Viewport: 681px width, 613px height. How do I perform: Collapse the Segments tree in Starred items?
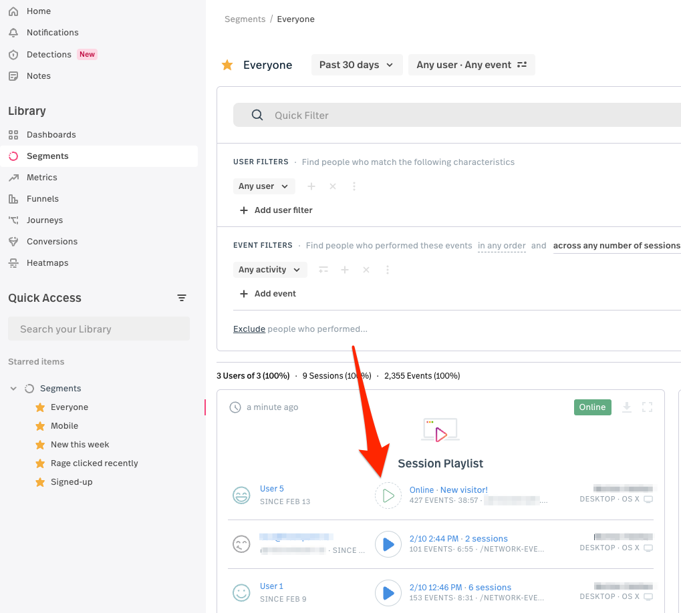pos(13,389)
